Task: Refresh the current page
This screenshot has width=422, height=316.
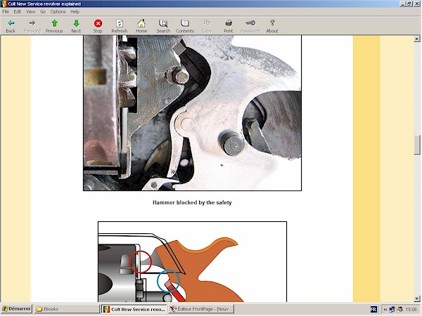Action: pos(120,26)
